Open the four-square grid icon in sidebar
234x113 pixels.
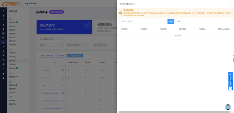click(3, 29)
